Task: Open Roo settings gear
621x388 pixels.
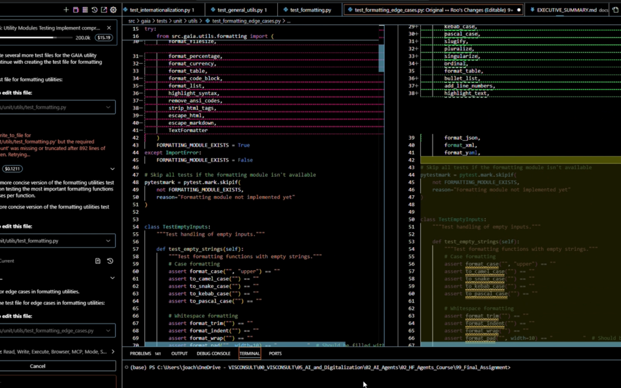Action: pyautogui.click(x=114, y=10)
